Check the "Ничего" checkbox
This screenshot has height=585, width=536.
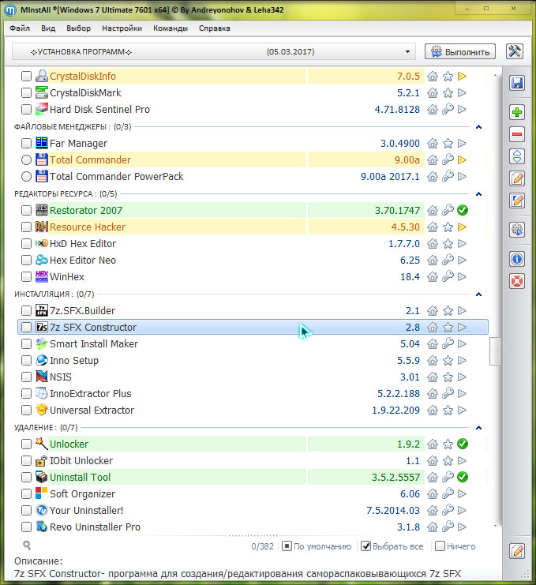pyautogui.click(x=439, y=546)
